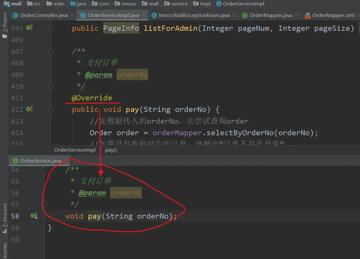
Task: Click the orderNo doc parameter on line 56
Action: [x=126, y=193]
